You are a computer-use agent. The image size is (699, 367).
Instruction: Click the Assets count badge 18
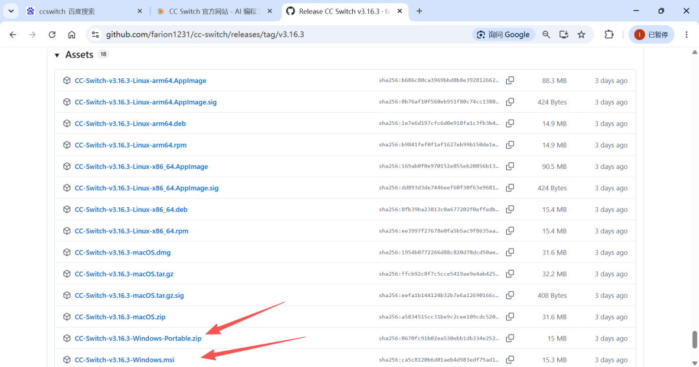[x=104, y=54]
